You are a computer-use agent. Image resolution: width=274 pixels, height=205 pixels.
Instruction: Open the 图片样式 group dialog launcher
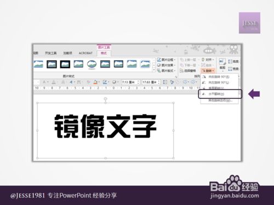[176, 77]
